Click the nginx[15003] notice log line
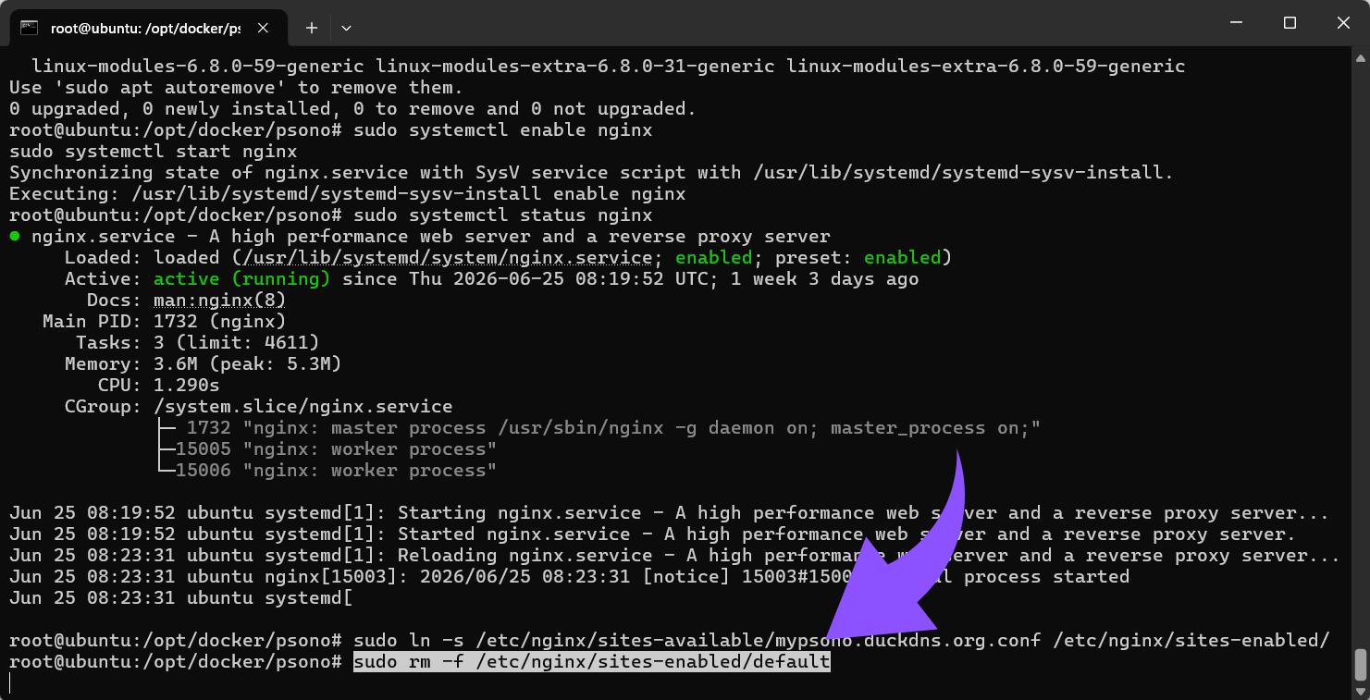This screenshot has height=700, width=1370. pos(569,577)
